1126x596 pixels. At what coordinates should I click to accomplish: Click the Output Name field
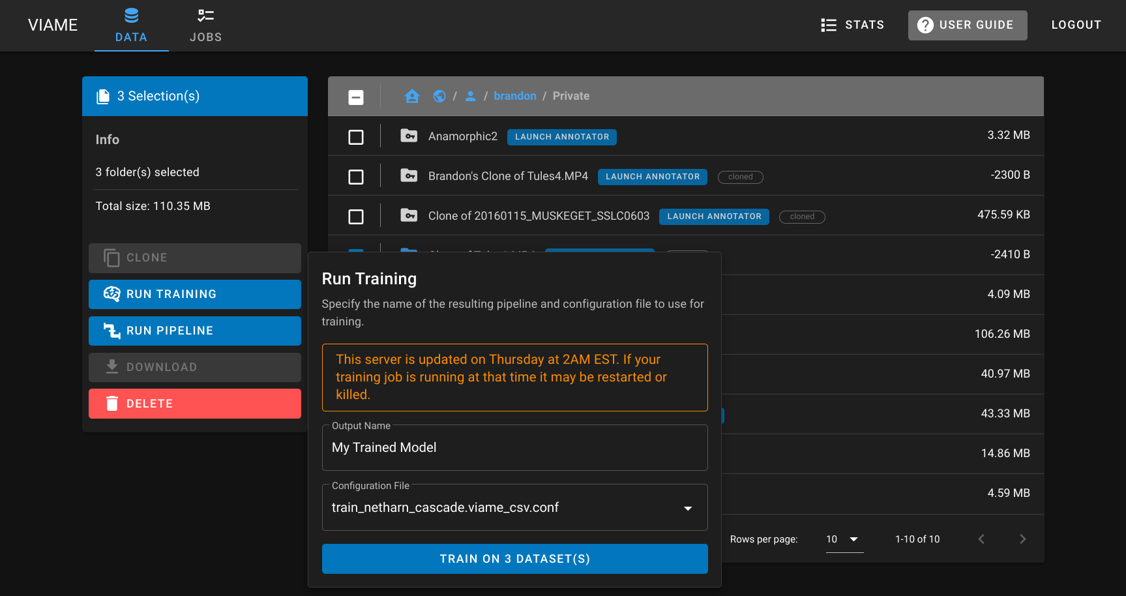pyautogui.click(x=515, y=448)
